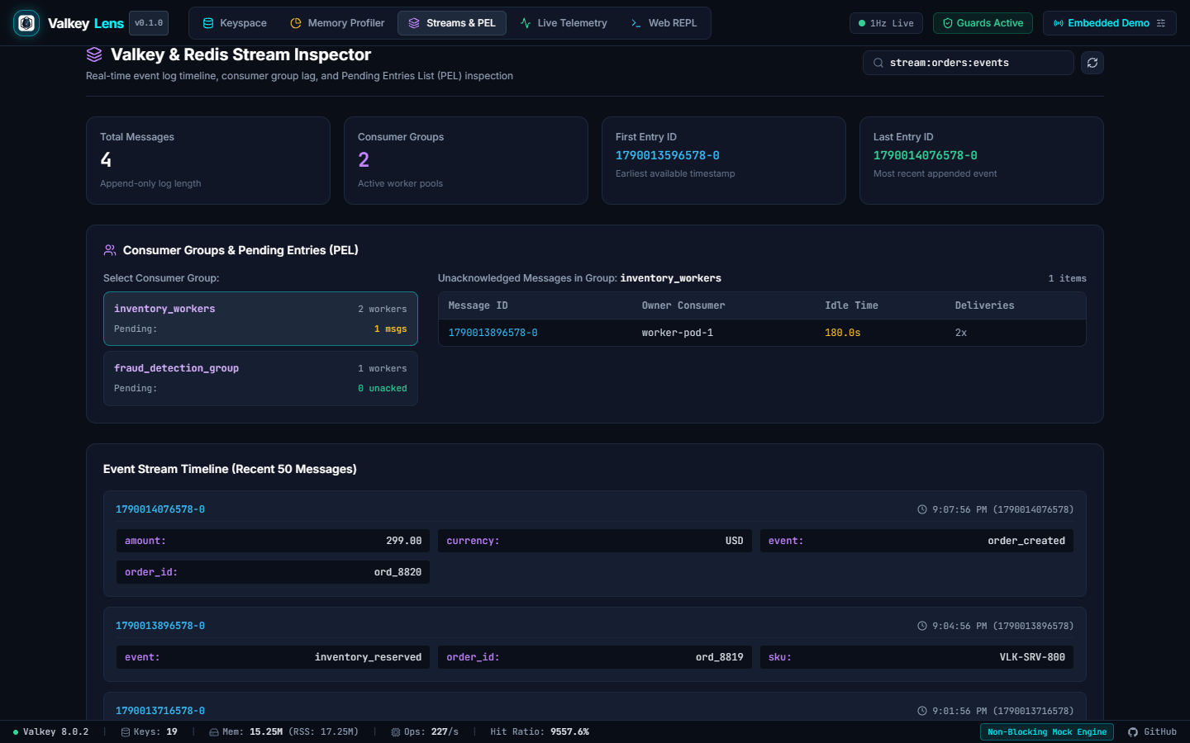
Task: Click the VLK-SRV-800 sku value
Action: (1032, 657)
